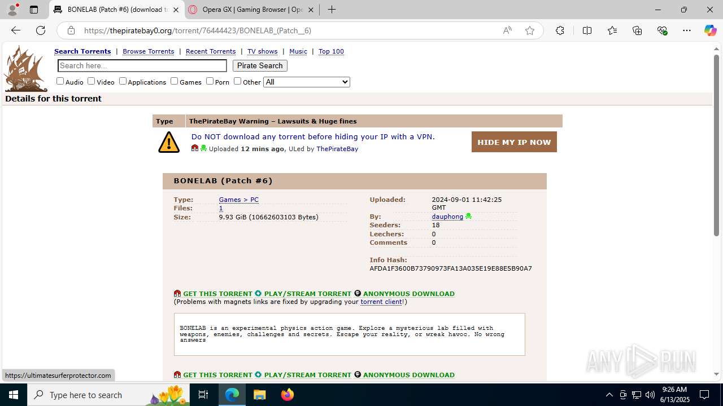Click the lower ANONYMOUS DOWNLOAD link
This screenshot has width=723, height=406.
(409, 375)
